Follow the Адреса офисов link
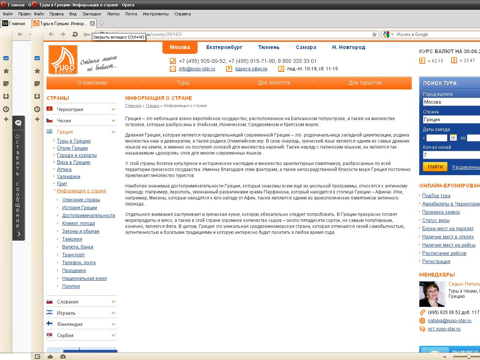 251,69
